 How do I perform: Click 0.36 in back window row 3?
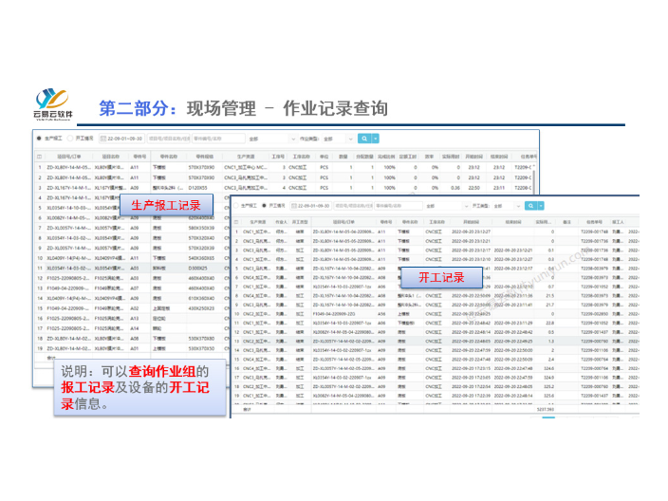pos(455,188)
